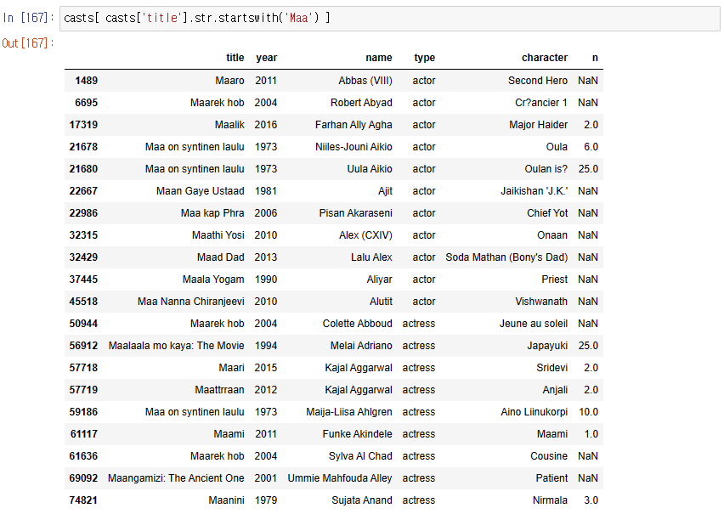Click the name cell 'Farhan Ally Agha'

354,125
